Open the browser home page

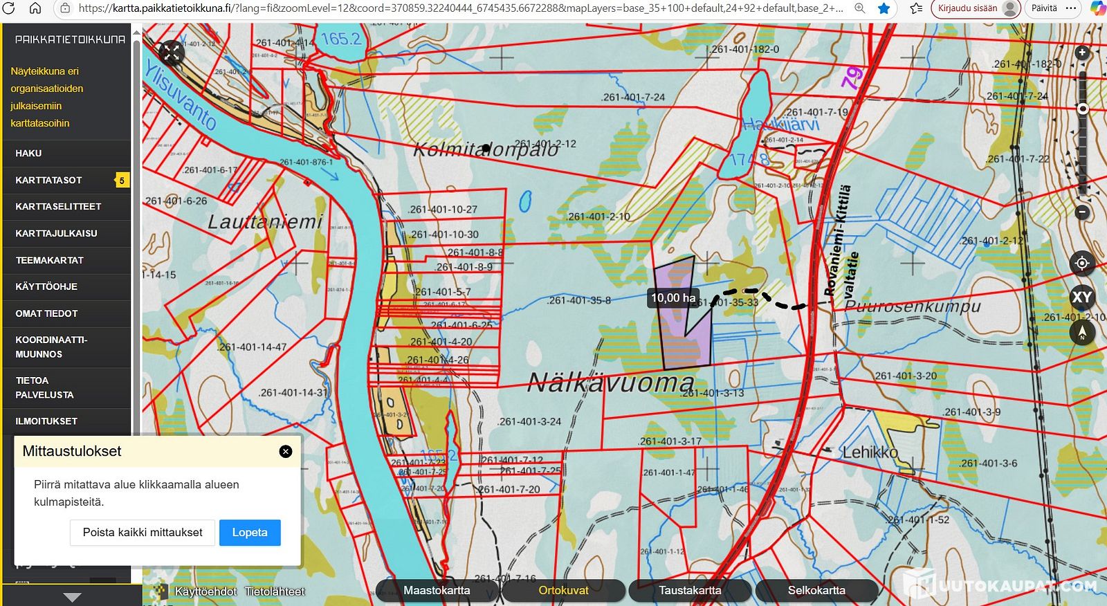[x=35, y=8]
